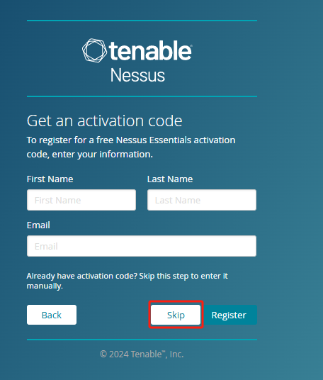Click the Tenable hexagon logo icon

click(x=94, y=50)
